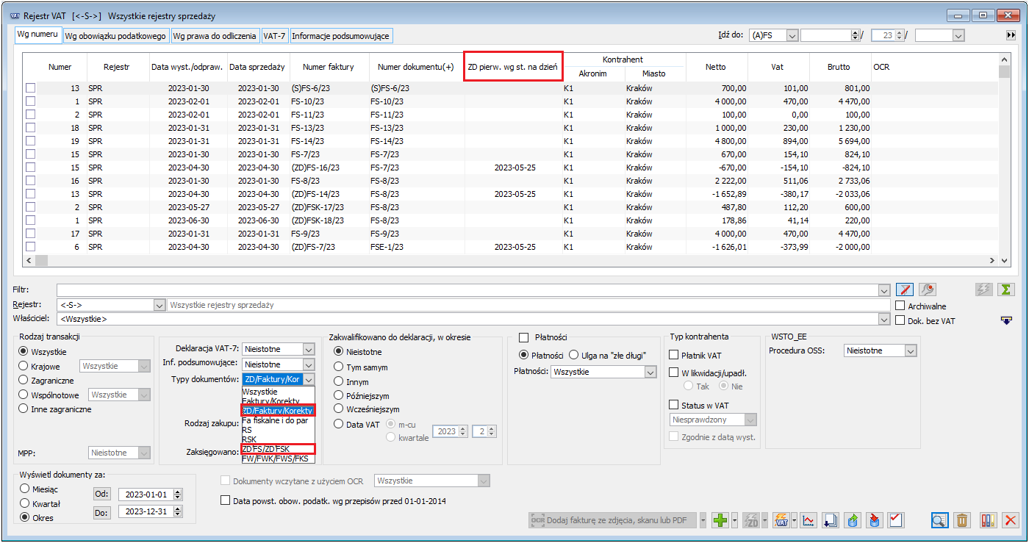Click the grey lightning icon near sigma
Screen dimensions: 1029x543
coord(983,290)
